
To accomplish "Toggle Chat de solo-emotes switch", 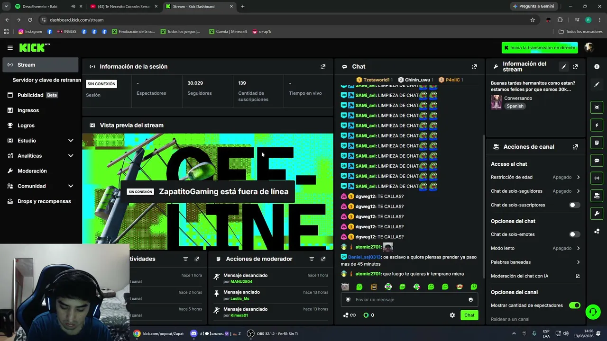I will click(574, 234).
